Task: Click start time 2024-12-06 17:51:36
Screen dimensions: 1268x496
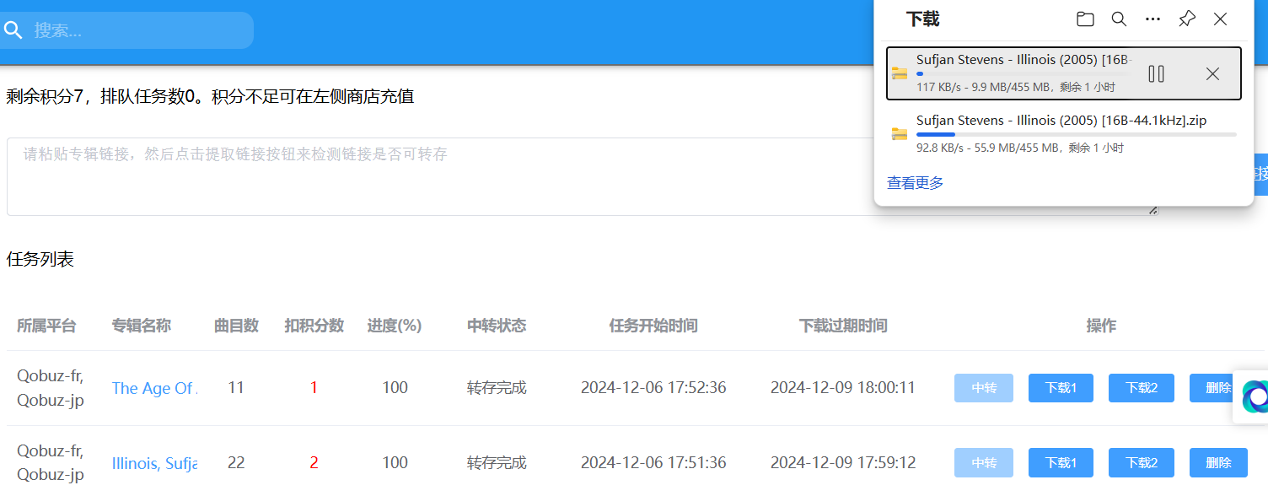Action: pos(653,462)
